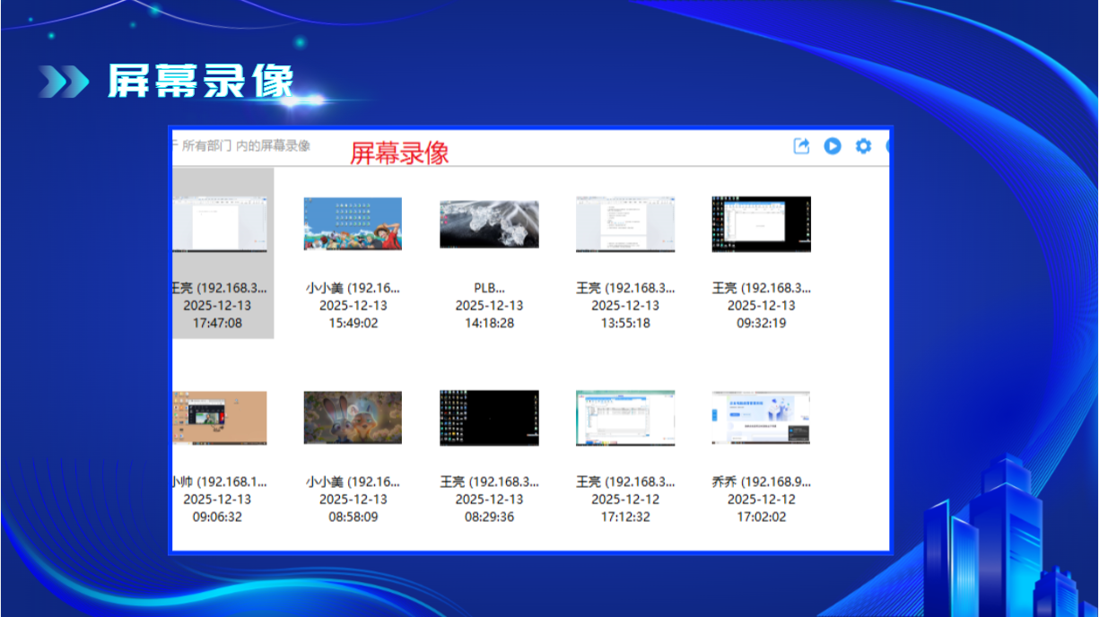
Task: Select 王亮 recording thumbnail dated 2025-12-12 17:12:32
Action: click(625, 418)
